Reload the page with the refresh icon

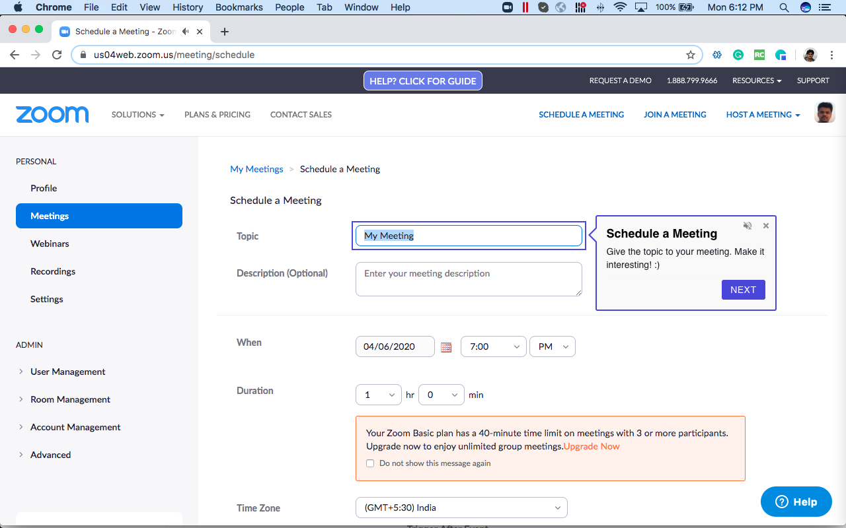(57, 55)
